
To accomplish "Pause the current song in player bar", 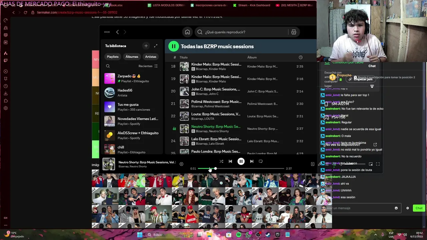I will [x=241, y=161].
